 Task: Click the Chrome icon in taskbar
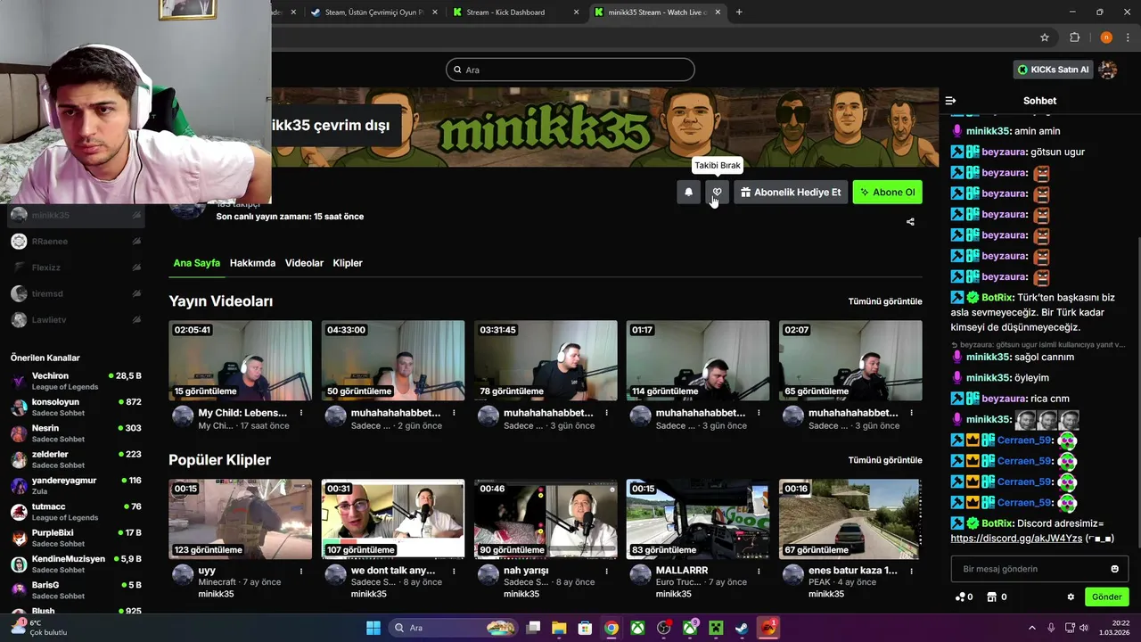(x=611, y=628)
